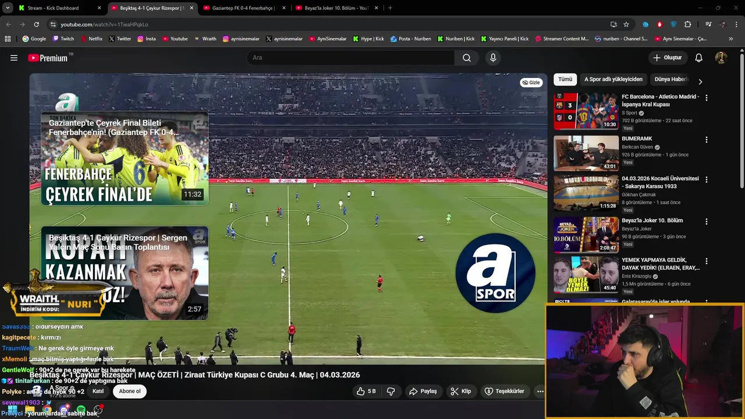Open the YouTube account avatar menu
The image size is (745, 419).
[x=721, y=58]
